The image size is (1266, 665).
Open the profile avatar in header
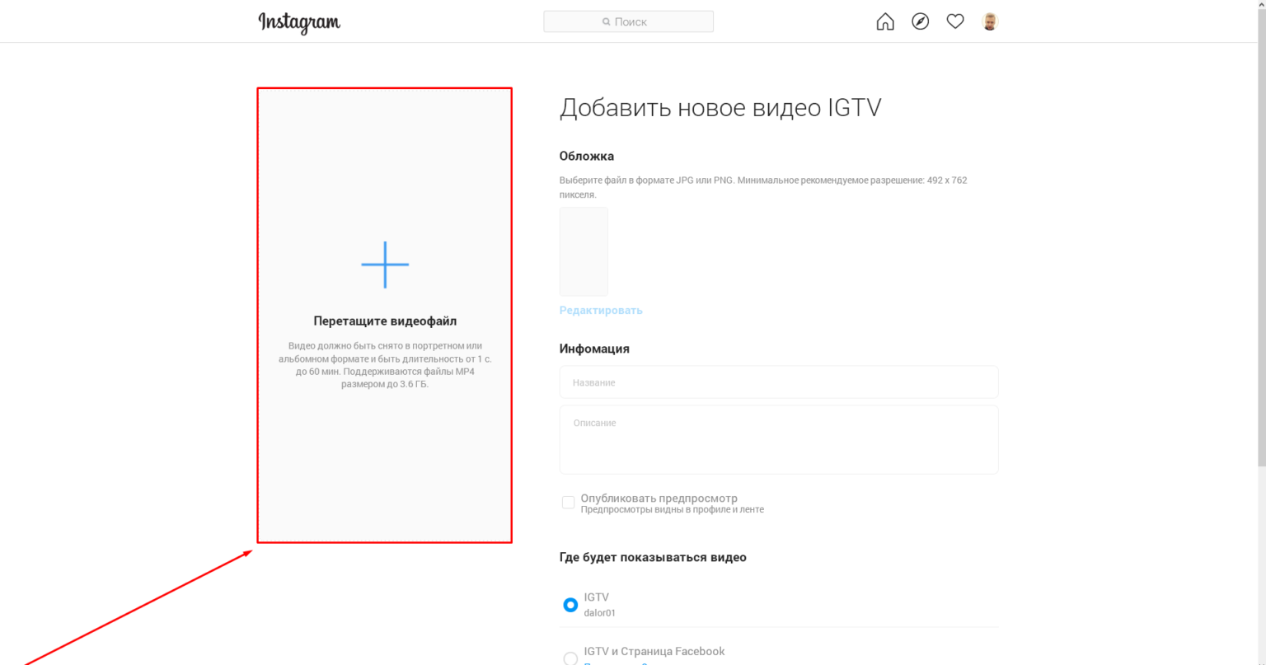[x=990, y=21]
